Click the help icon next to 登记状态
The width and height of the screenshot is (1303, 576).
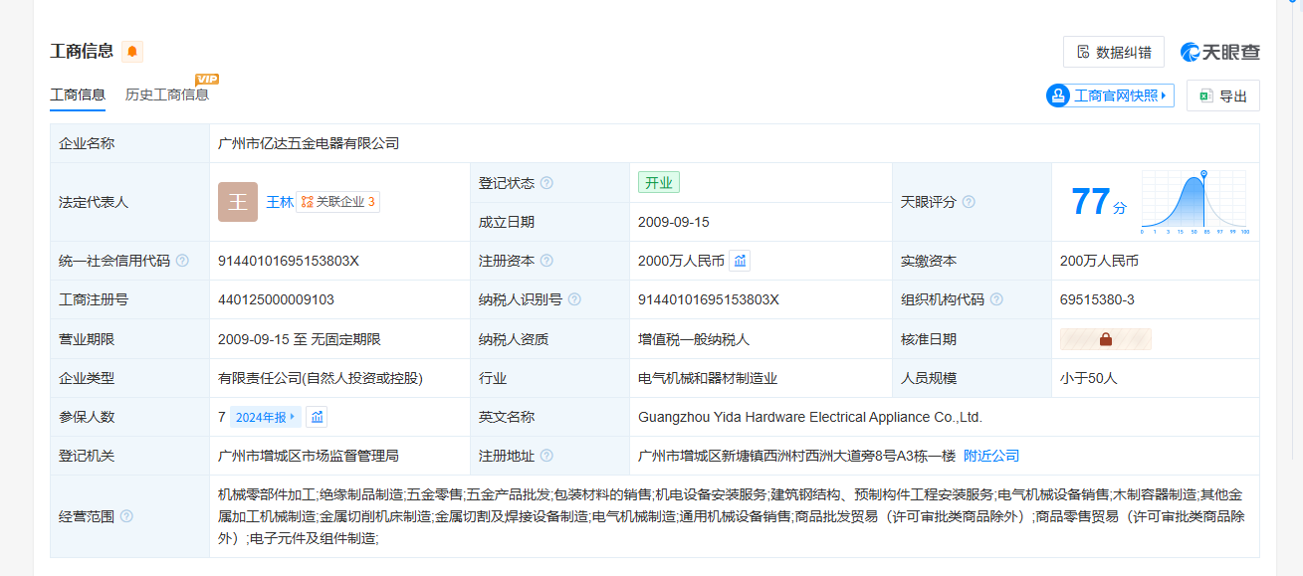click(546, 183)
